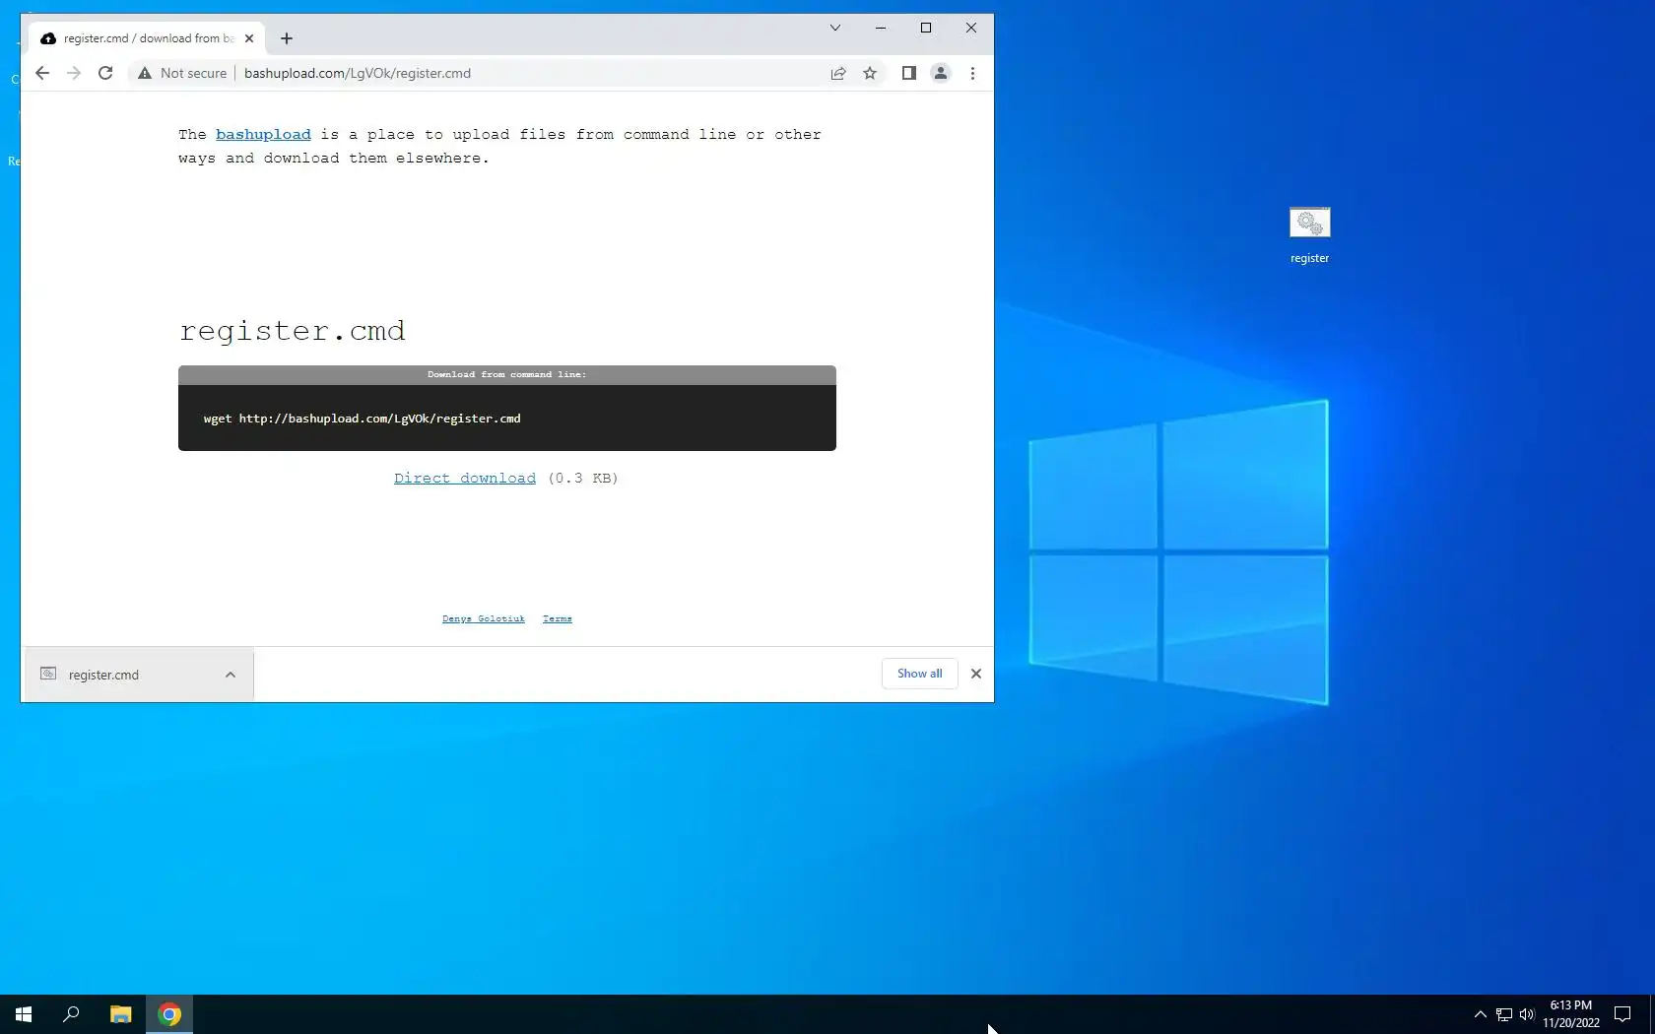
Task: Expand the register.cmd download options chevron
Action: tap(231, 675)
